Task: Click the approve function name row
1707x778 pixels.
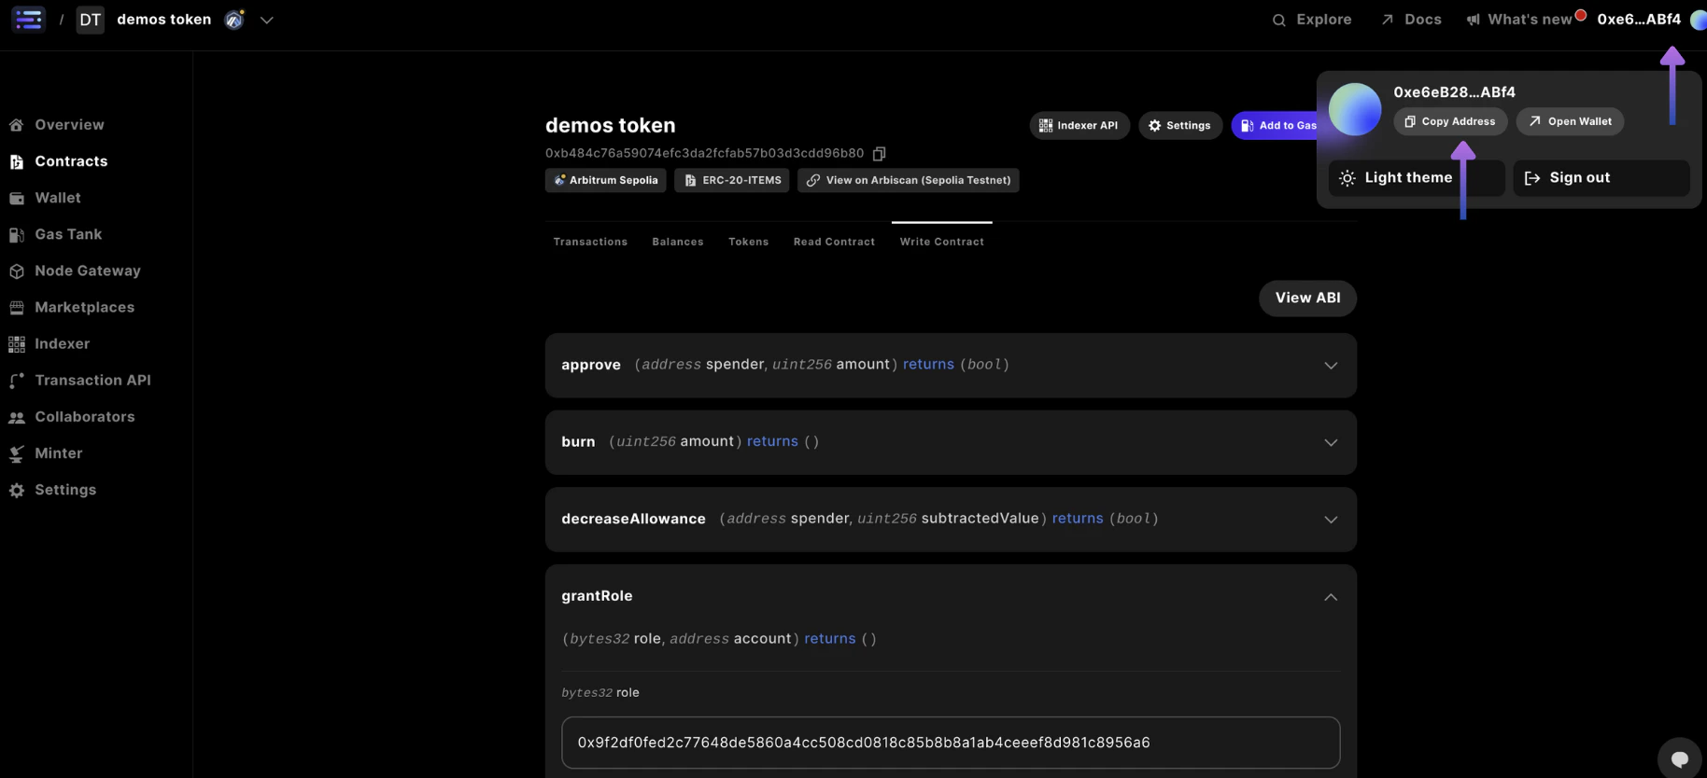Action: pos(951,366)
